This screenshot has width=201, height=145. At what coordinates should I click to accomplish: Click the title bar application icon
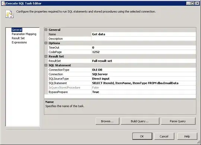(x=4, y=3)
